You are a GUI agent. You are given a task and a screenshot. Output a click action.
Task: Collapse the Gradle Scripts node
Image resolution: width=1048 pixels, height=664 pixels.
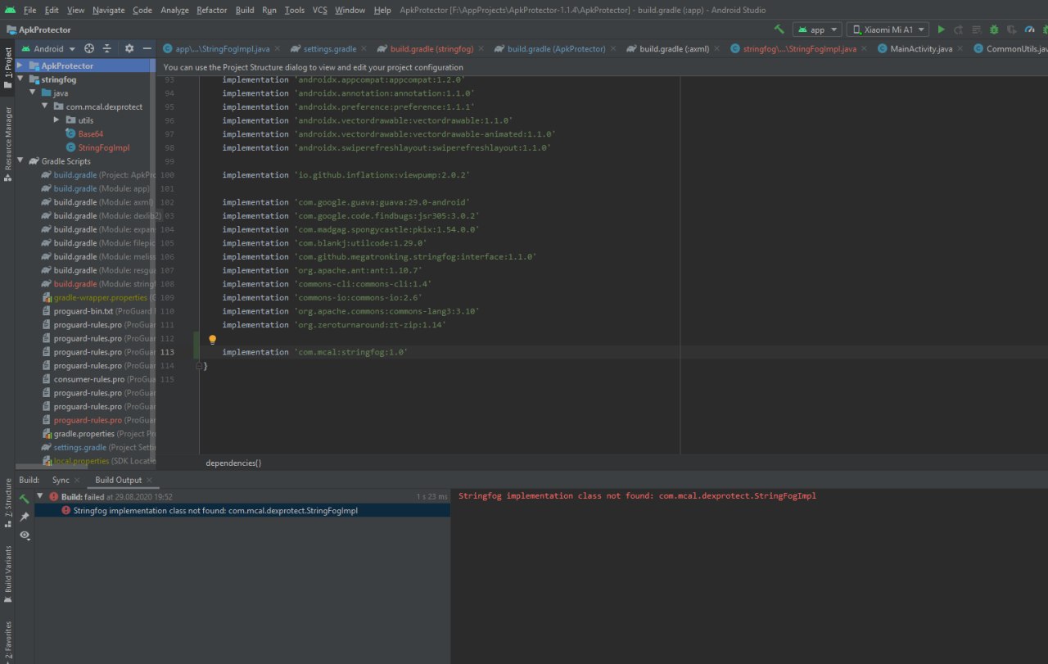click(21, 161)
